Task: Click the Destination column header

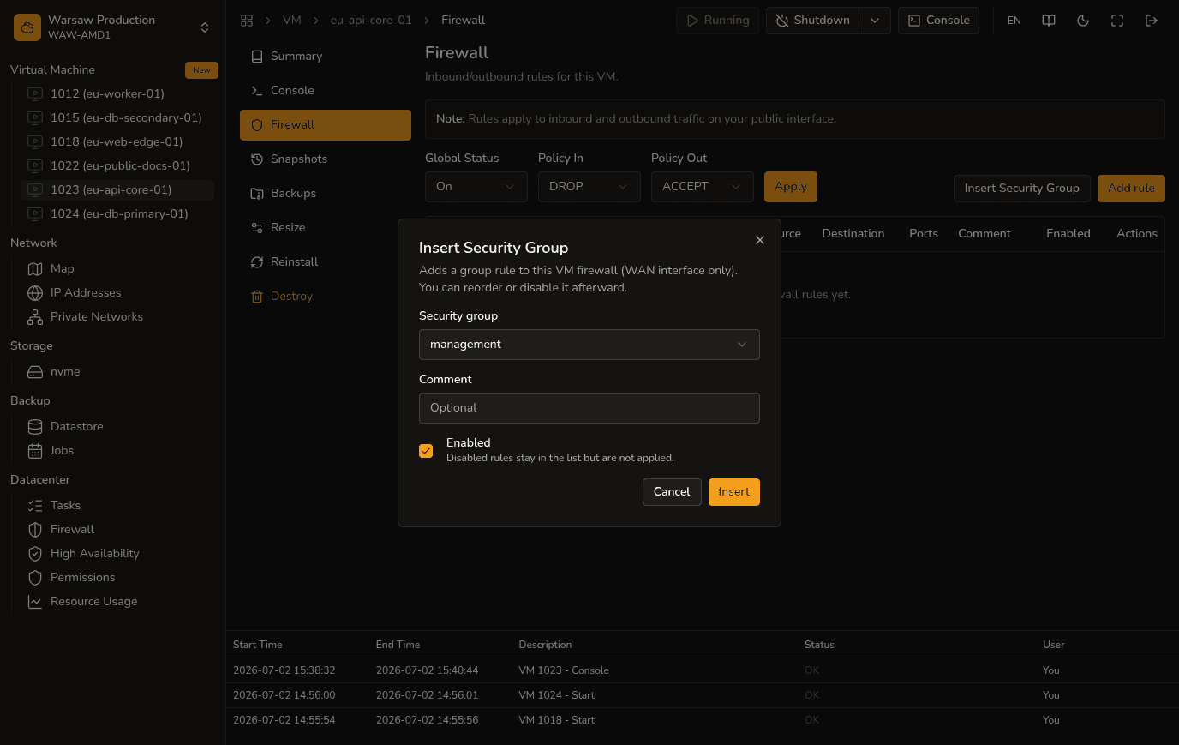Action: [x=853, y=233]
